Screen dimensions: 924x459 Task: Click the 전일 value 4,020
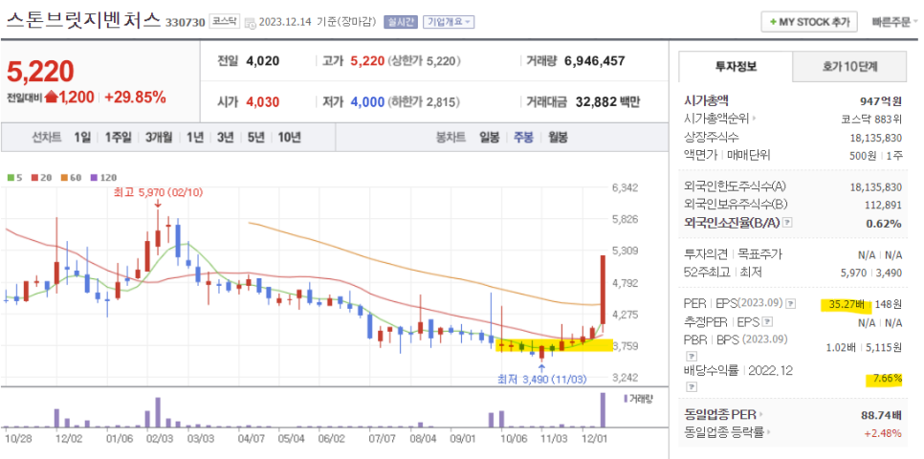[263, 60]
